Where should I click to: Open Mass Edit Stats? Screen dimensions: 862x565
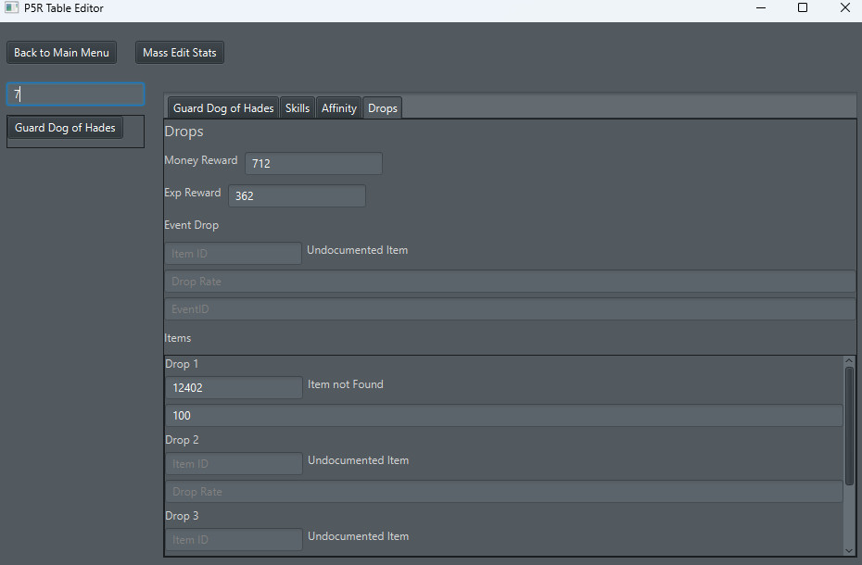179,52
